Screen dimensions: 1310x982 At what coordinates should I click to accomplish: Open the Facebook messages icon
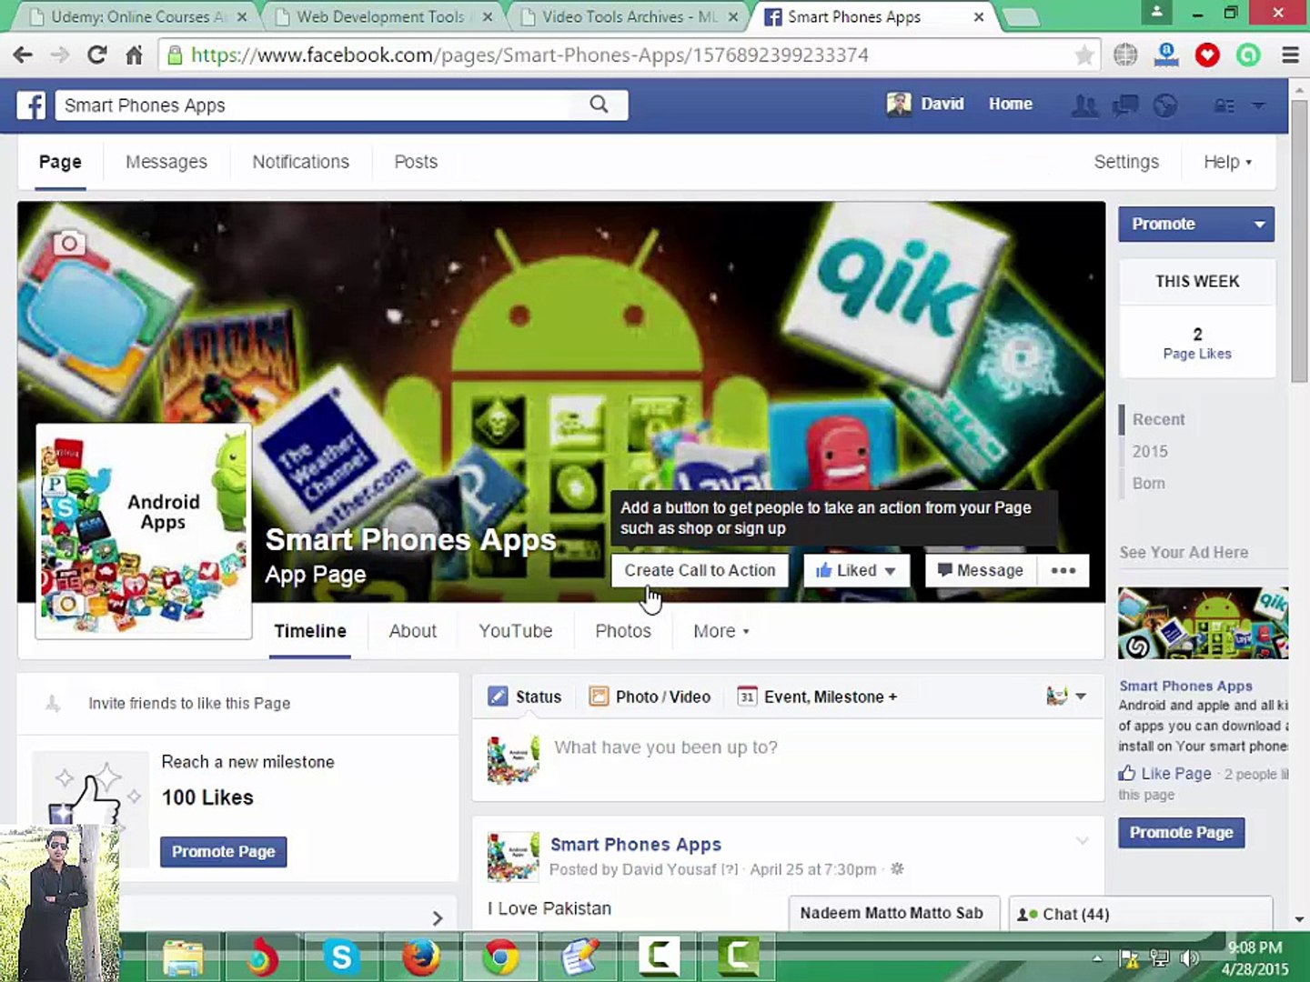click(1125, 105)
